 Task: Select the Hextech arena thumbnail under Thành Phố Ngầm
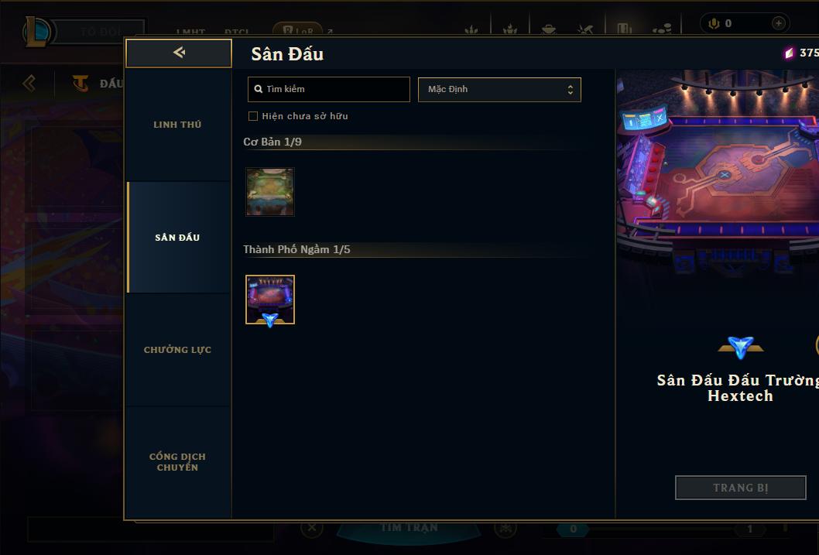270,300
